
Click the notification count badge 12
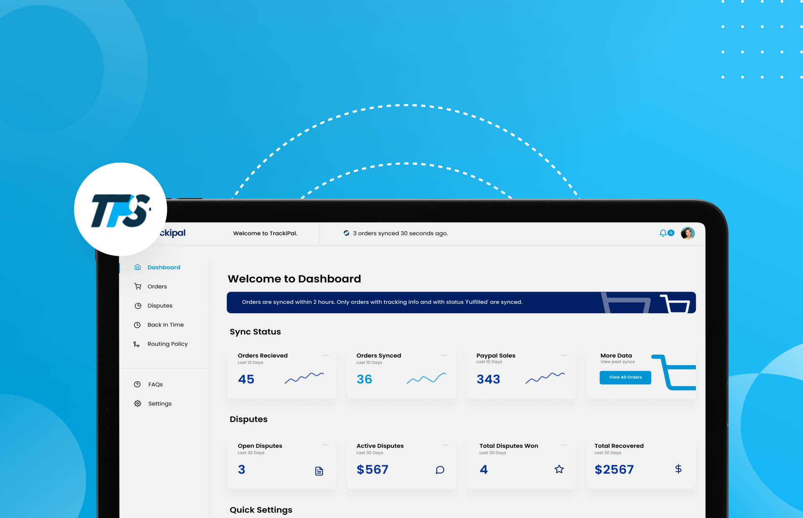tap(671, 233)
